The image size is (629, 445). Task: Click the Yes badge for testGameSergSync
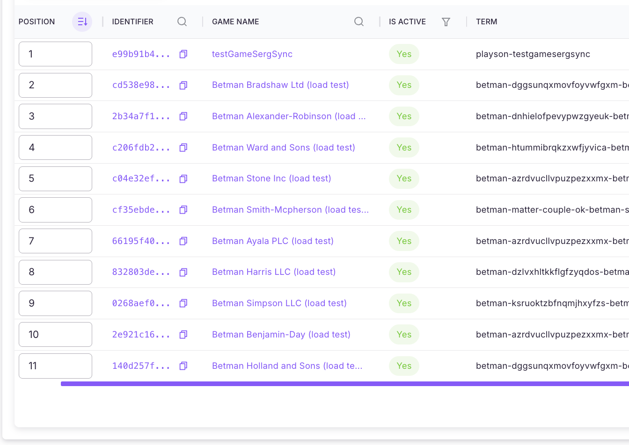coord(404,54)
